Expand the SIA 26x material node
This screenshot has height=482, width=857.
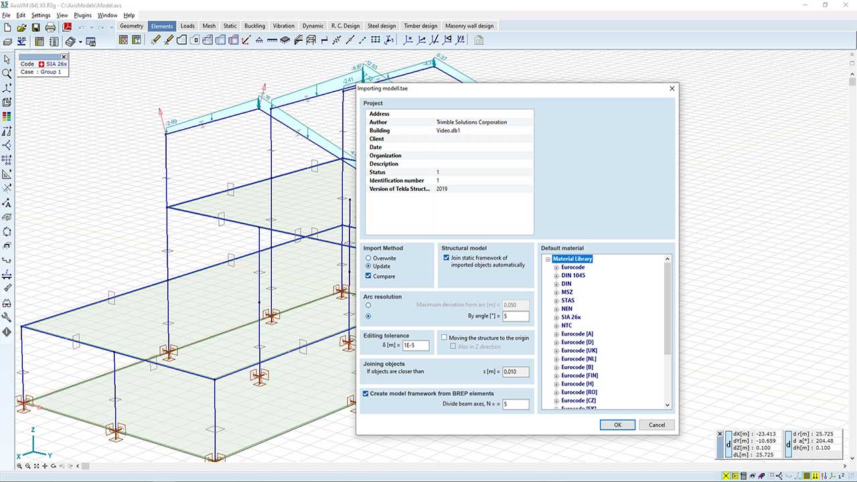[x=556, y=317]
